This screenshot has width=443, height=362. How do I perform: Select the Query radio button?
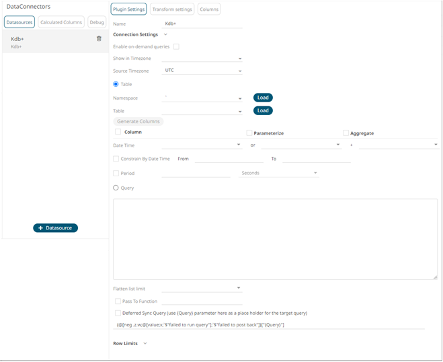pyautogui.click(x=116, y=188)
